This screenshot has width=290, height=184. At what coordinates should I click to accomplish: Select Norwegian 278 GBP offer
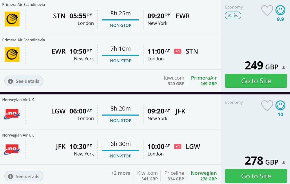[204, 176]
